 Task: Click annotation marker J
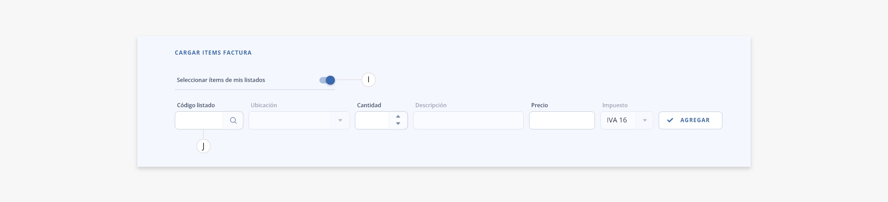203,146
